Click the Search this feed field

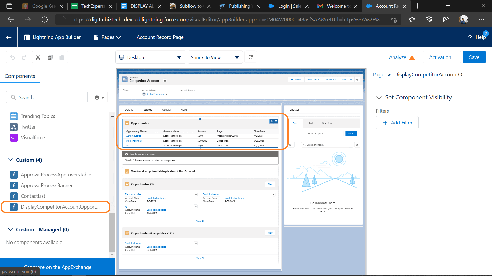click(327, 145)
